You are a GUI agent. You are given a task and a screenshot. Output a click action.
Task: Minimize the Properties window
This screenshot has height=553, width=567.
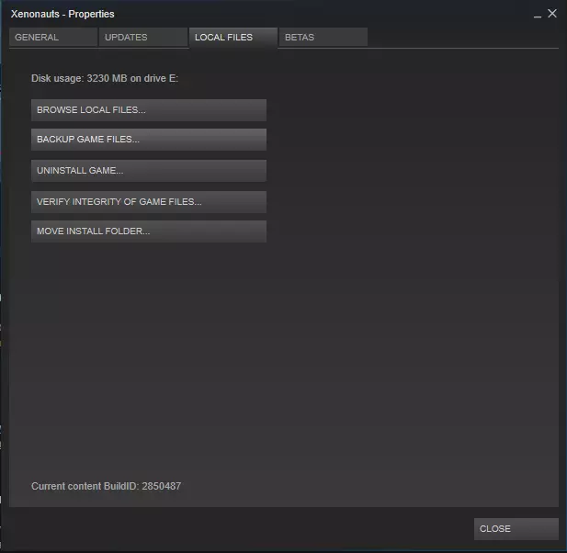click(x=538, y=15)
